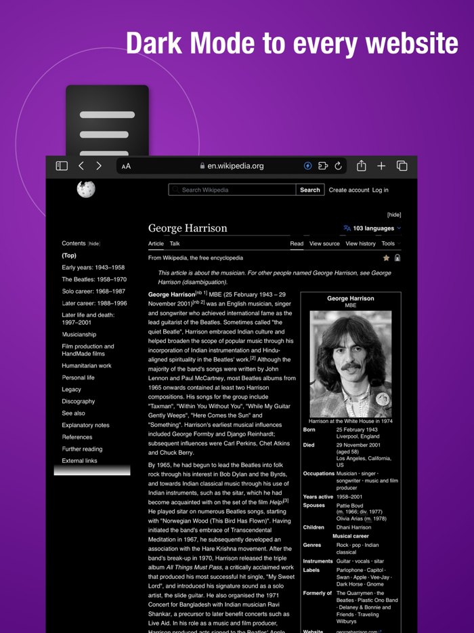Click the blue dark mode extension icon
The width and height of the screenshot is (474, 633).
308,166
